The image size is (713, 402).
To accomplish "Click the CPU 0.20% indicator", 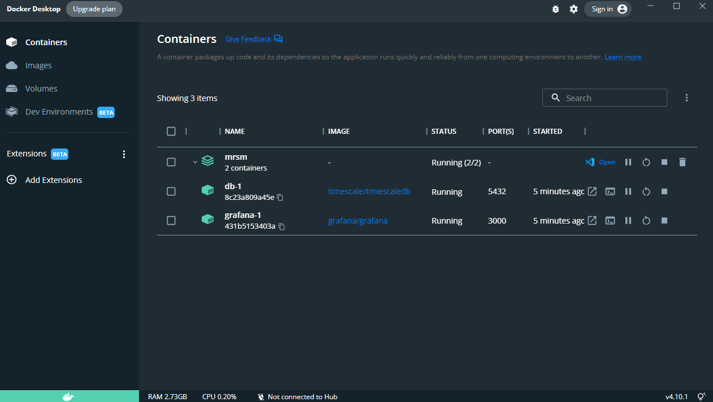I will tap(219, 396).
